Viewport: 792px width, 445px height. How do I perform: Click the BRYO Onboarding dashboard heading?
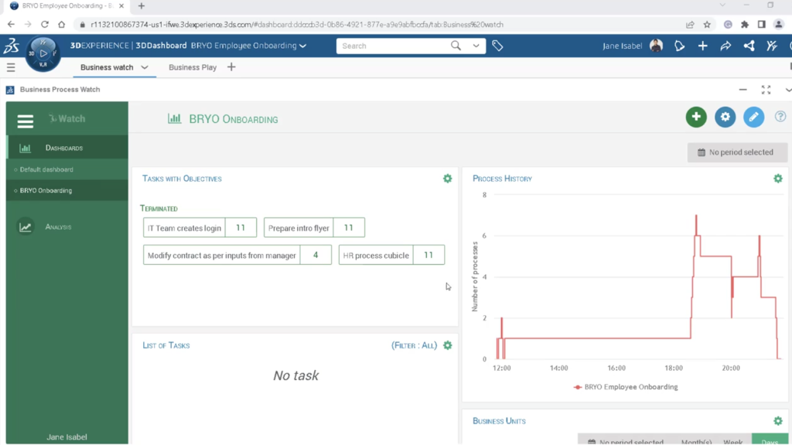234,119
